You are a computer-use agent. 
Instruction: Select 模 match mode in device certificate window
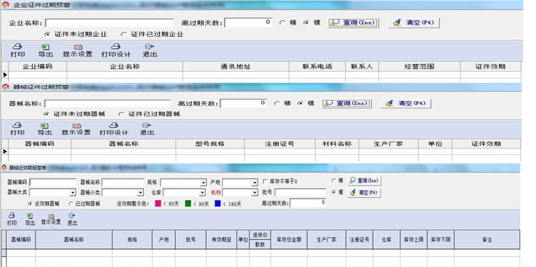(300, 104)
